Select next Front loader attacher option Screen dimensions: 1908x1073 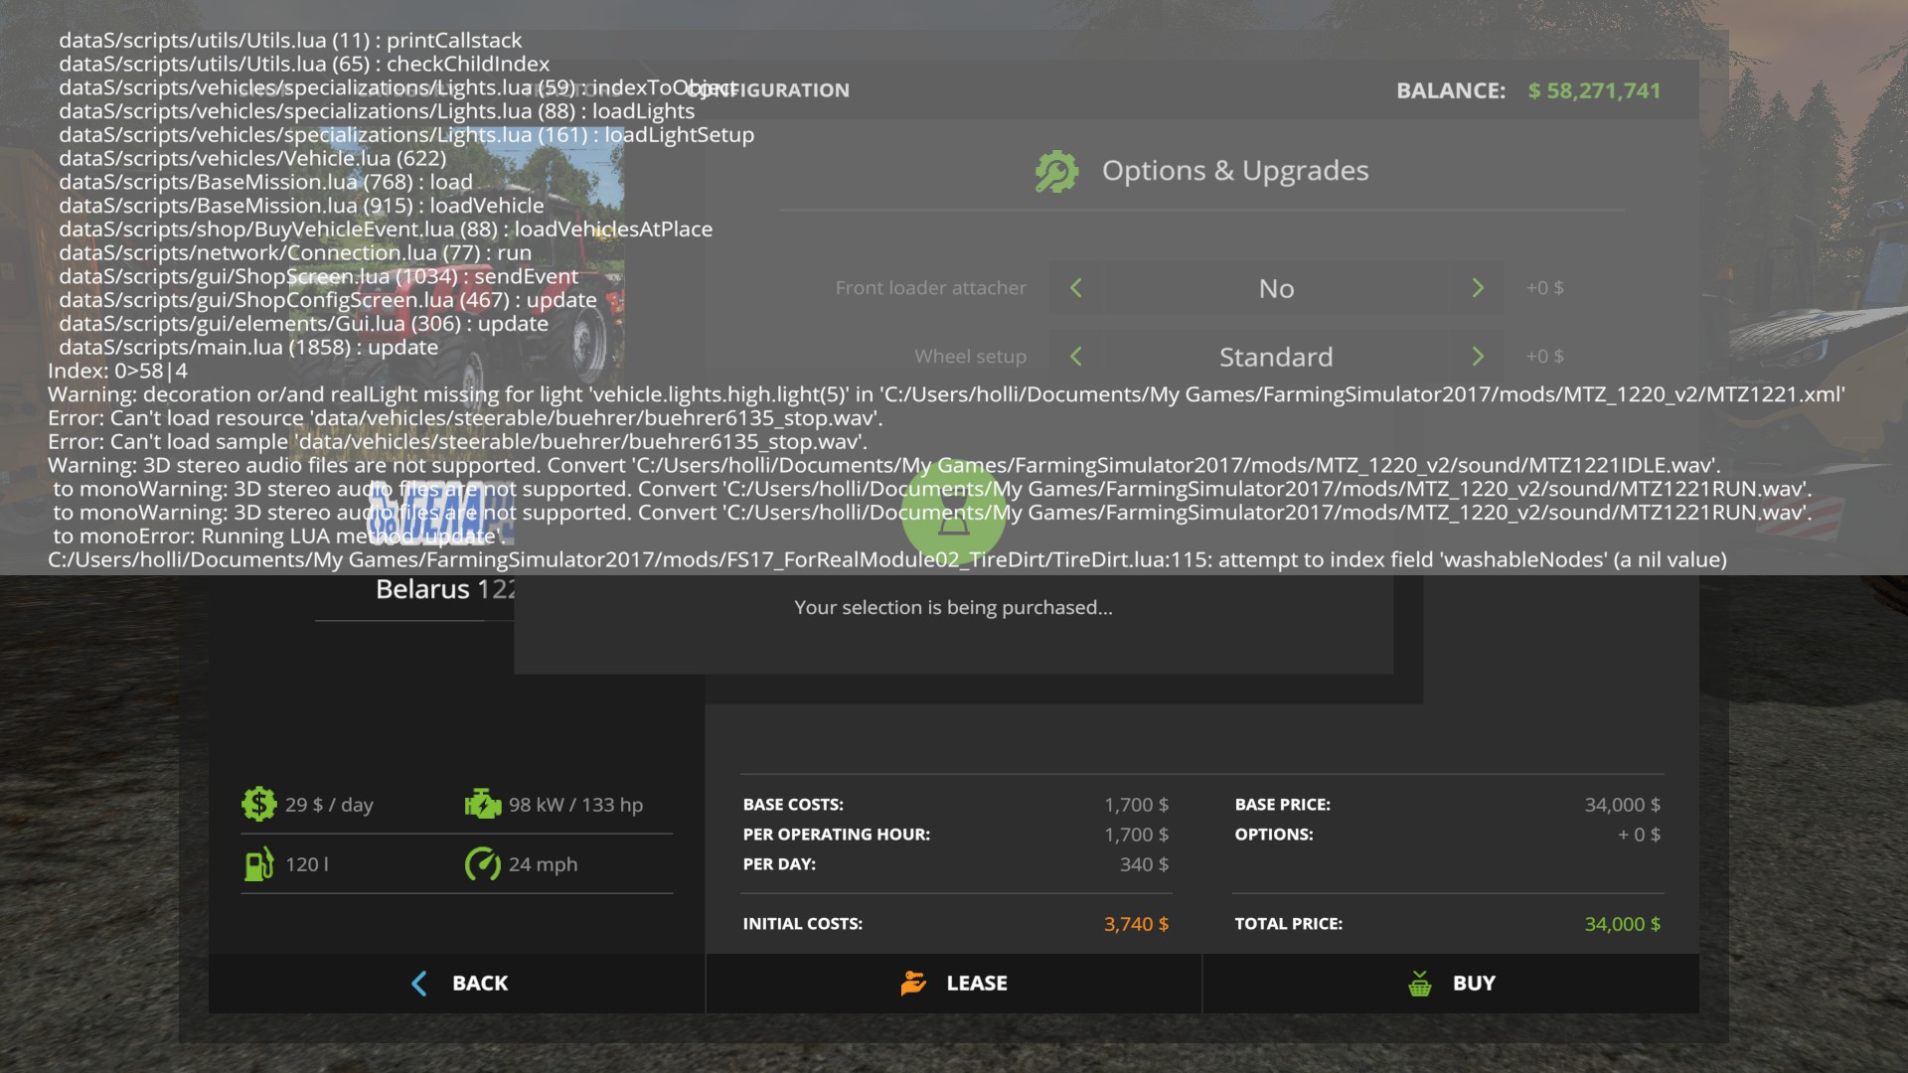pyautogui.click(x=1478, y=288)
